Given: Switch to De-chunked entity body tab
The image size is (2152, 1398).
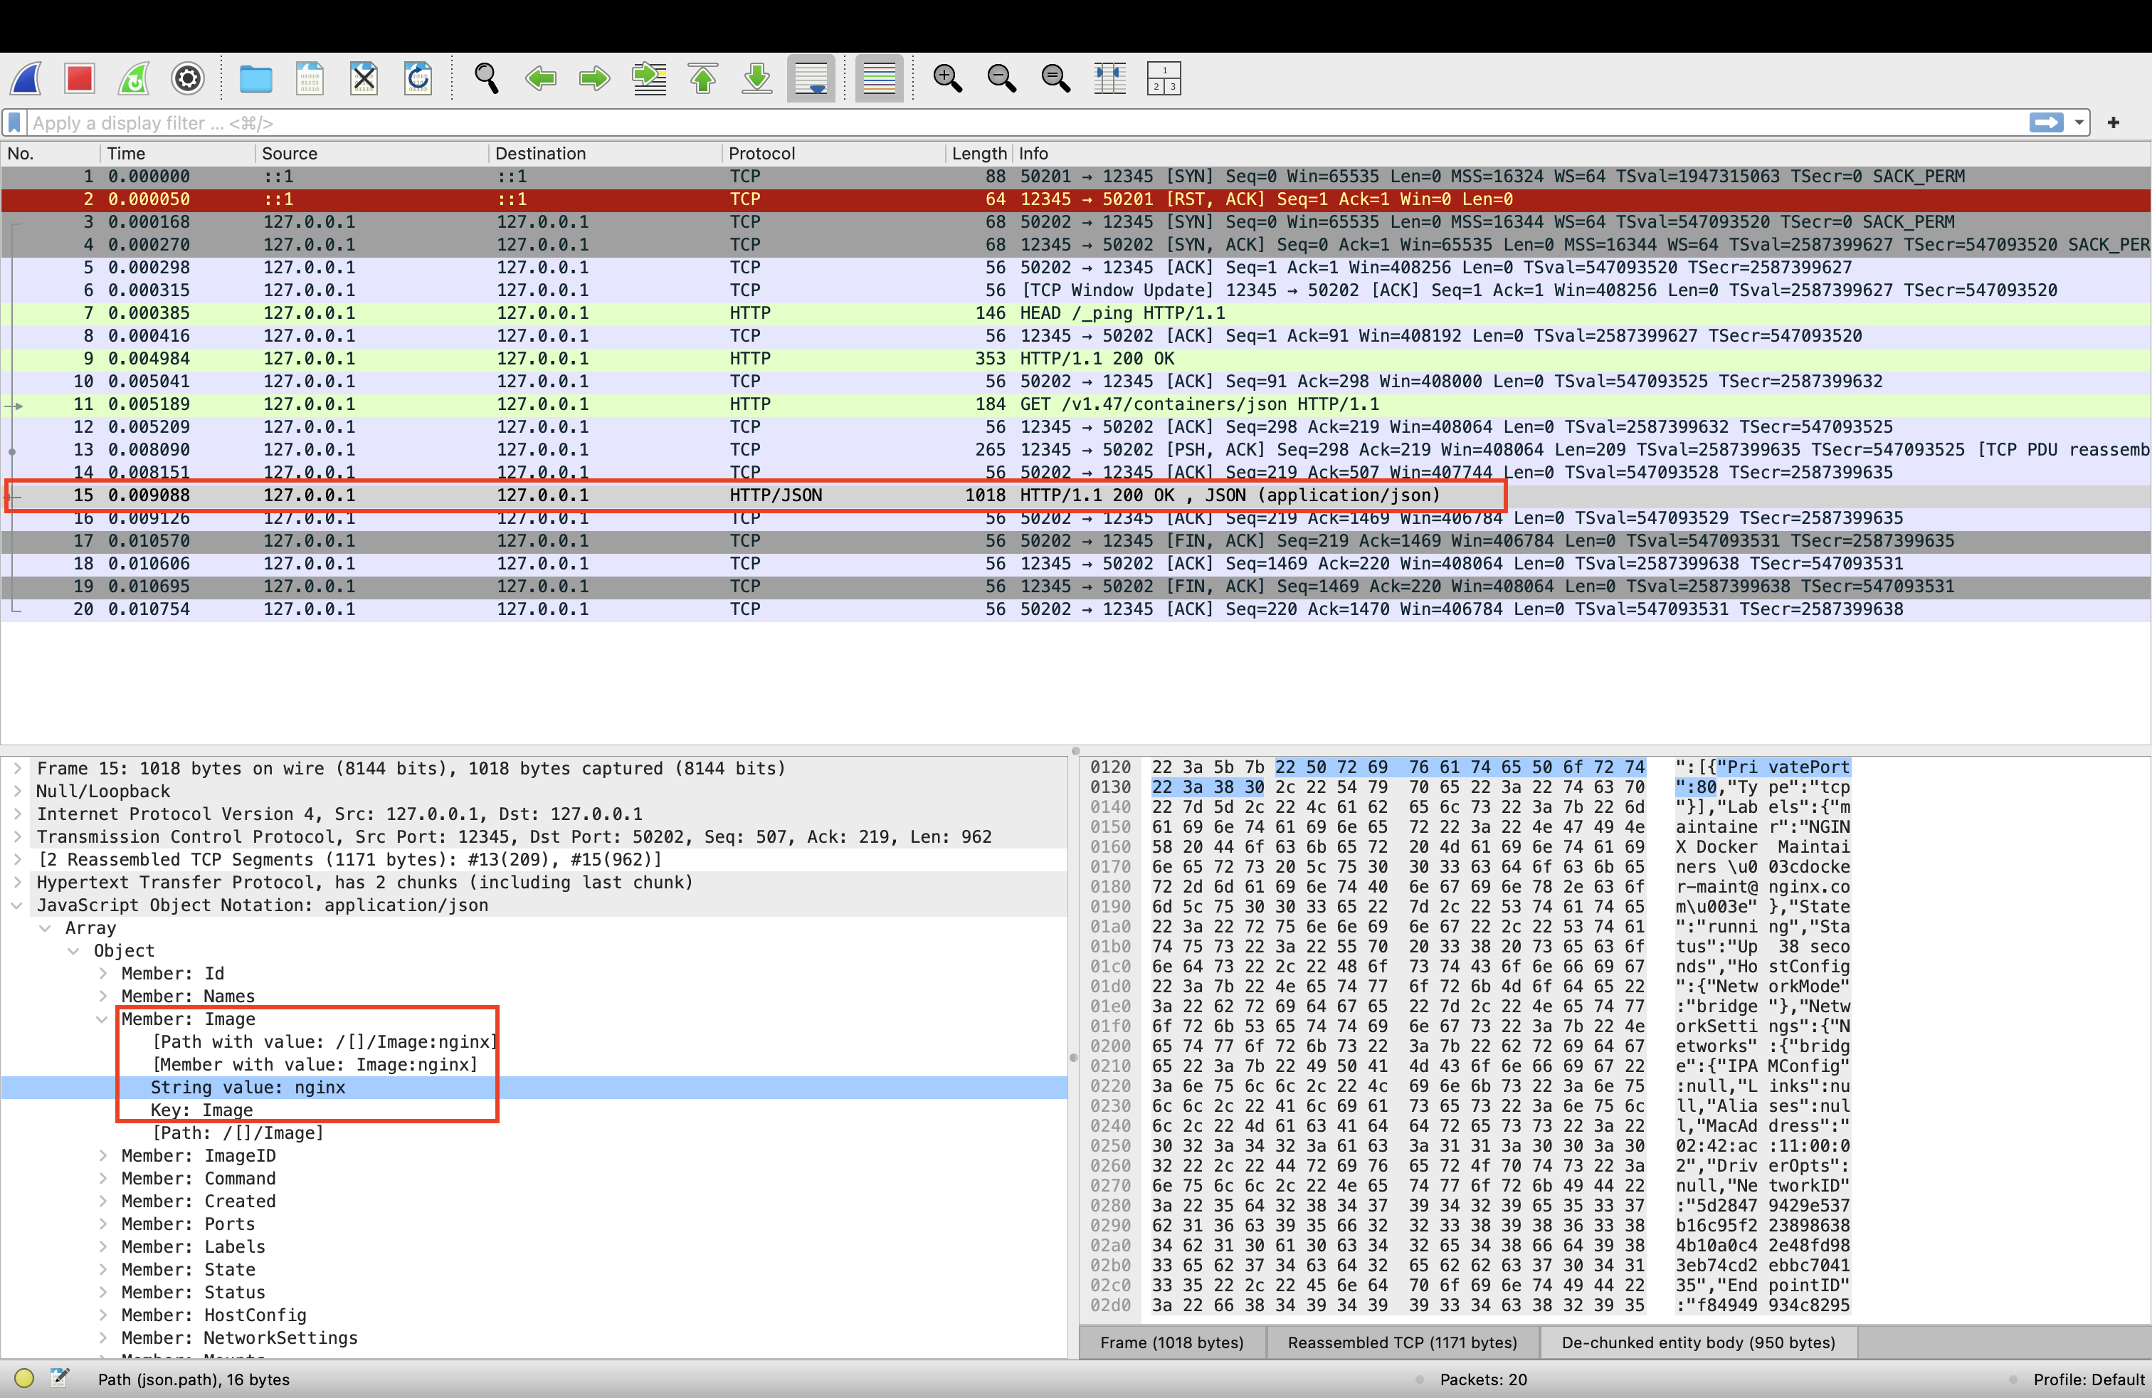Looking at the screenshot, I should coord(1697,1343).
